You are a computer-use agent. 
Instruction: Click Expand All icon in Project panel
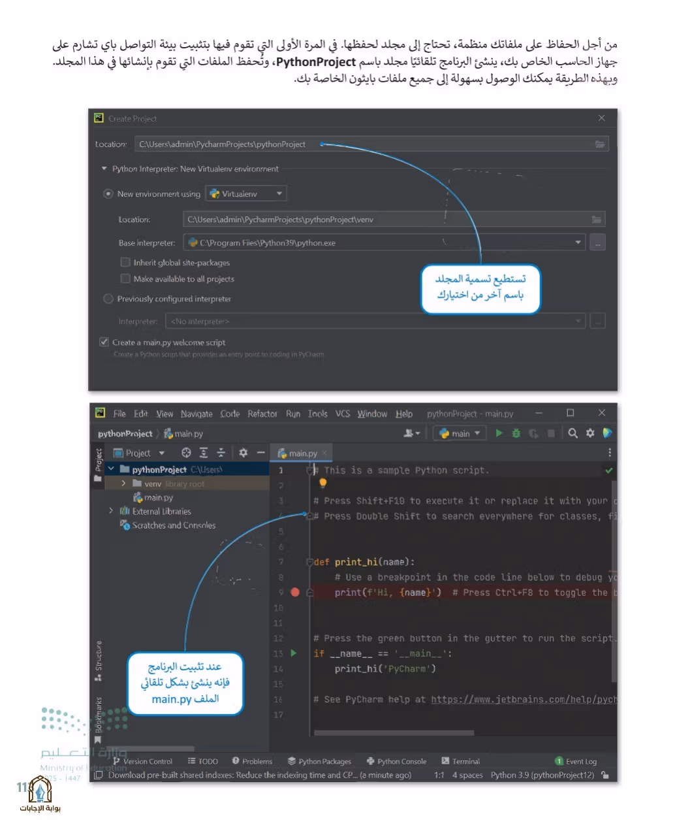coord(204,453)
